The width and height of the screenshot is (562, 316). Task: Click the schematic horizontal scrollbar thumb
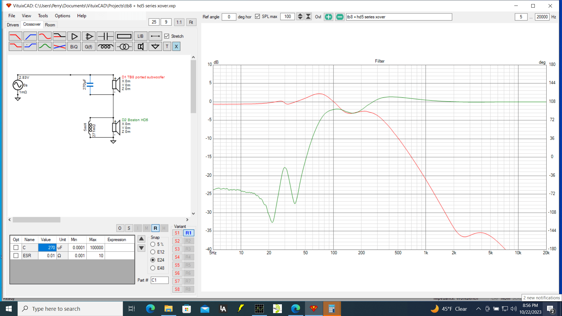pos(37,220)
